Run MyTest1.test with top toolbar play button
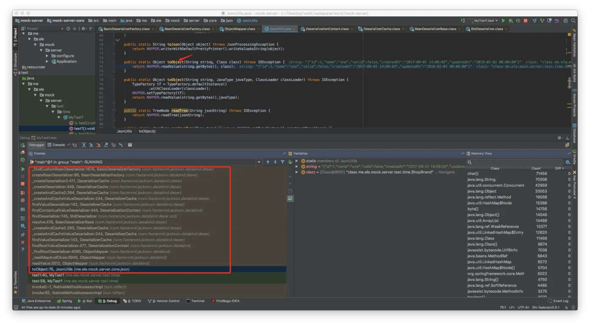The width and height of the screenshot is (590, 325). [503, 21]
